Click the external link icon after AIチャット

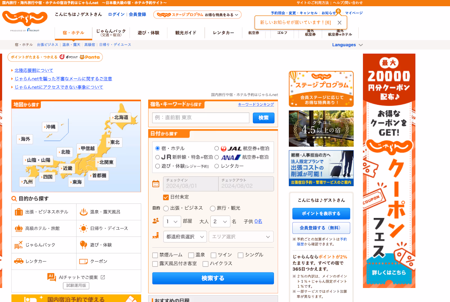tap(103, 278)
